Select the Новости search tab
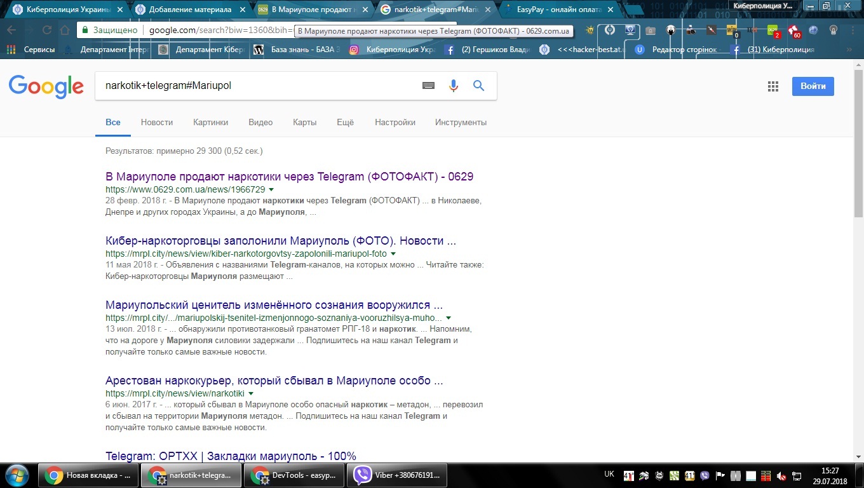The height and width of the screenshot is (488, 864). 157,122
